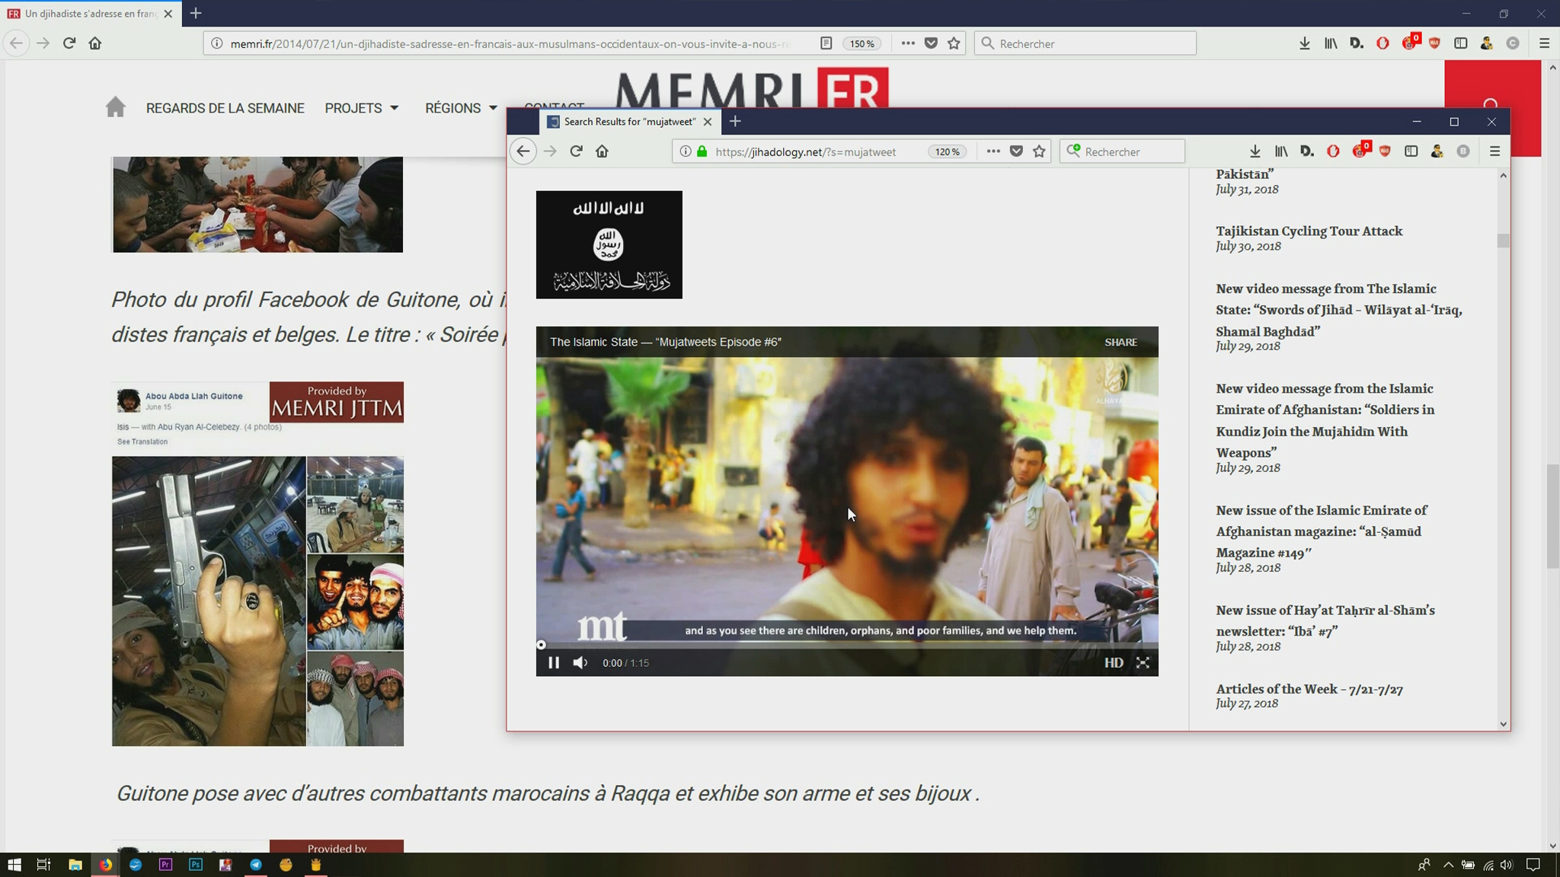
Task: Toggle reader view on memri.fr page
Action: [x=826, y=43]
